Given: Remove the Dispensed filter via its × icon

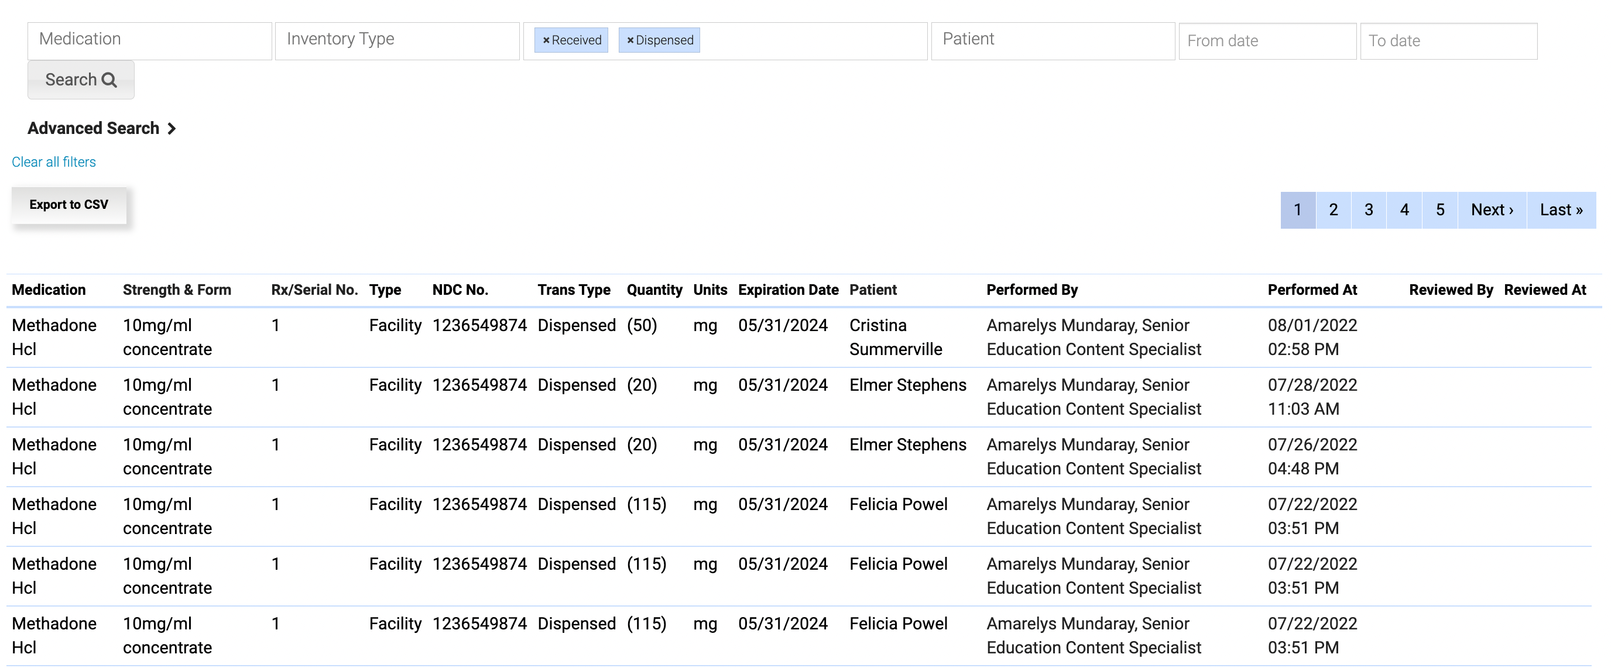Looking at the screenshot, I should click(x=630, y=40).
